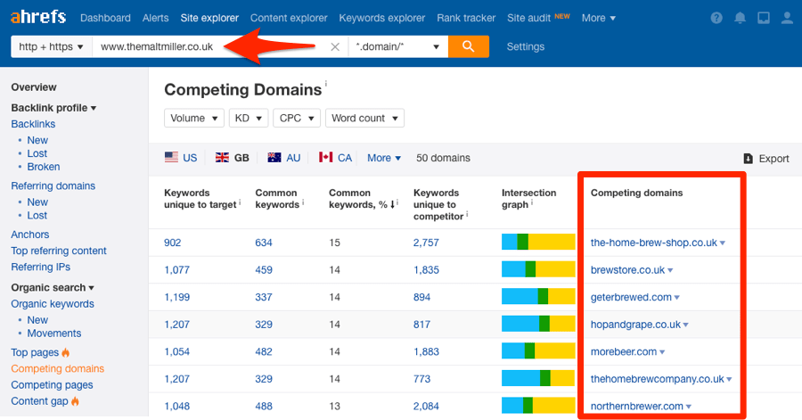Open the hopandgrape.co.uk domain link
802x420 pixels.
(635, 325)
